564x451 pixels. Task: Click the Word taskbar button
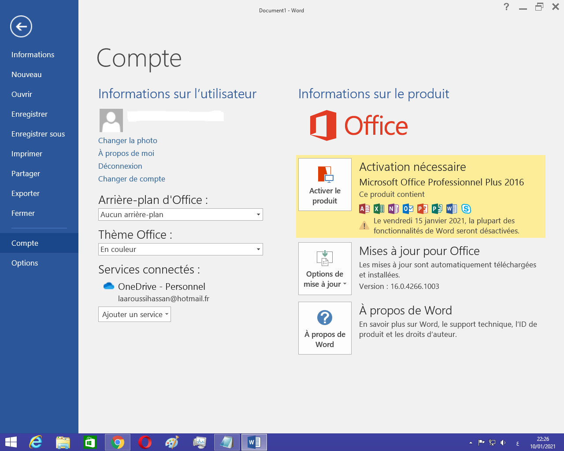pyautogui.click(x=254, y=442)
